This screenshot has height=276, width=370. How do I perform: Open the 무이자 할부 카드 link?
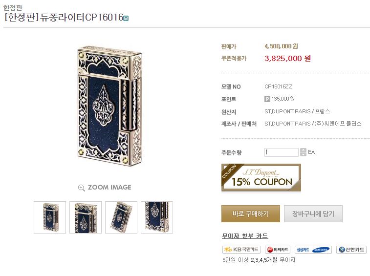point(245,236)
